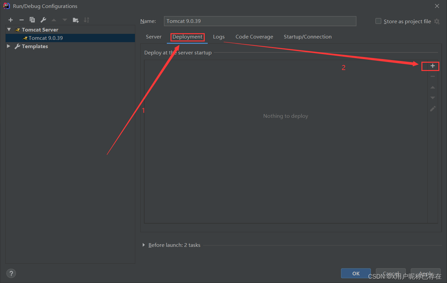Image resolution: width=447 pixels, height=283 pixels.
Task: Sort configurations alphabetically
Action: point(86,20)
